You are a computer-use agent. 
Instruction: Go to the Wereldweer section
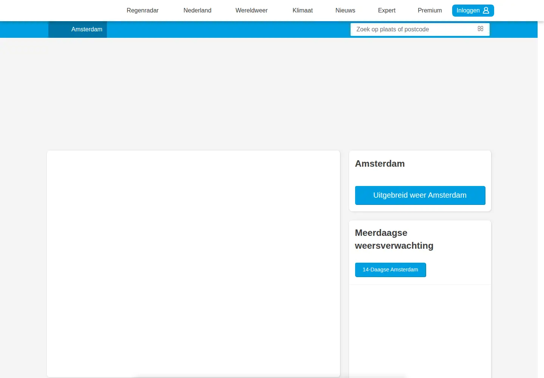click(251, 11)
